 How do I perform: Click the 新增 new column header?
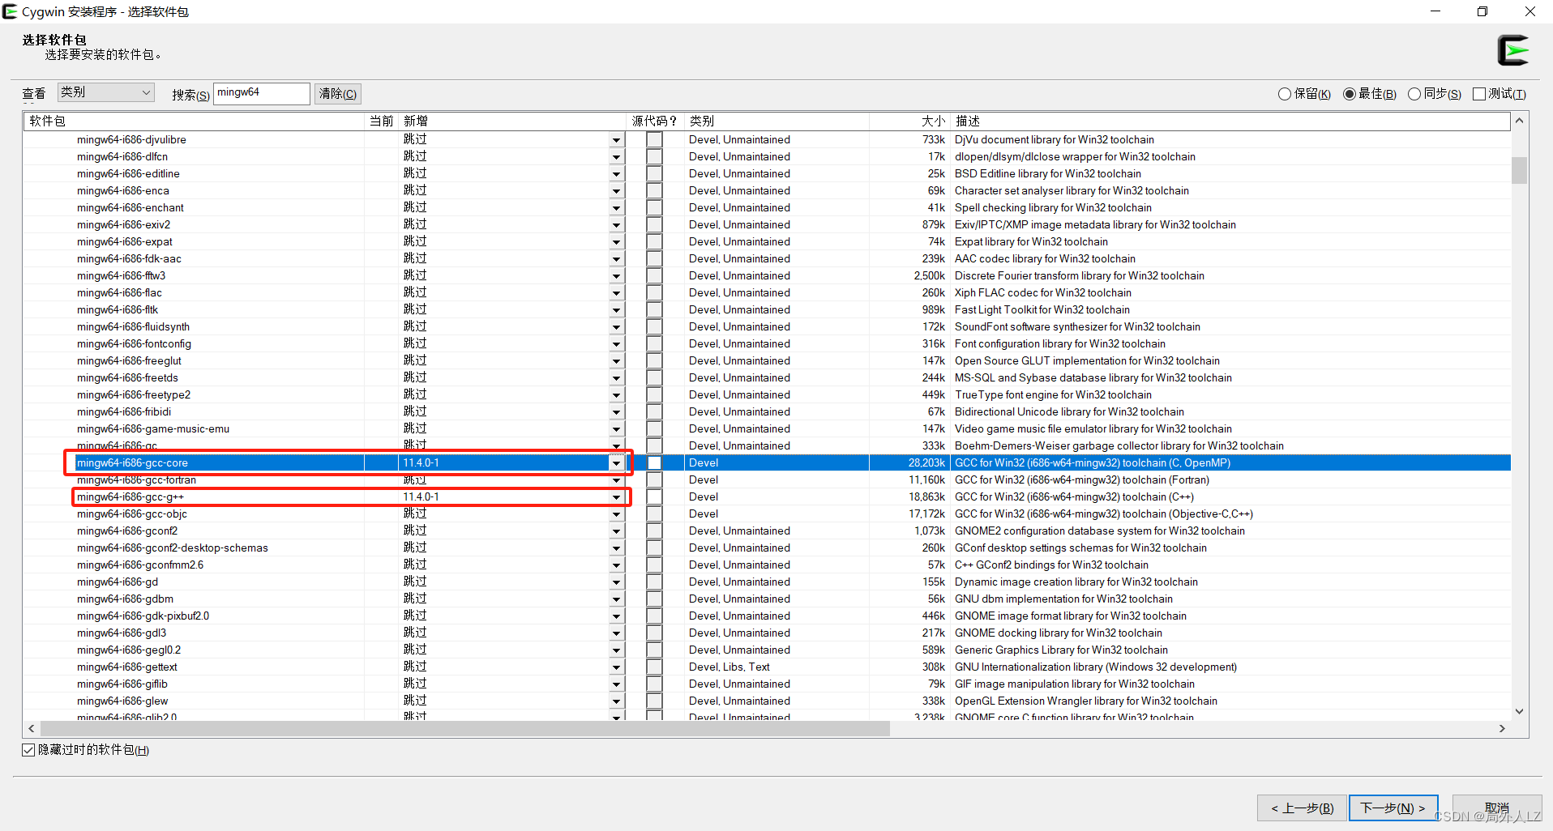coord(512,121)
